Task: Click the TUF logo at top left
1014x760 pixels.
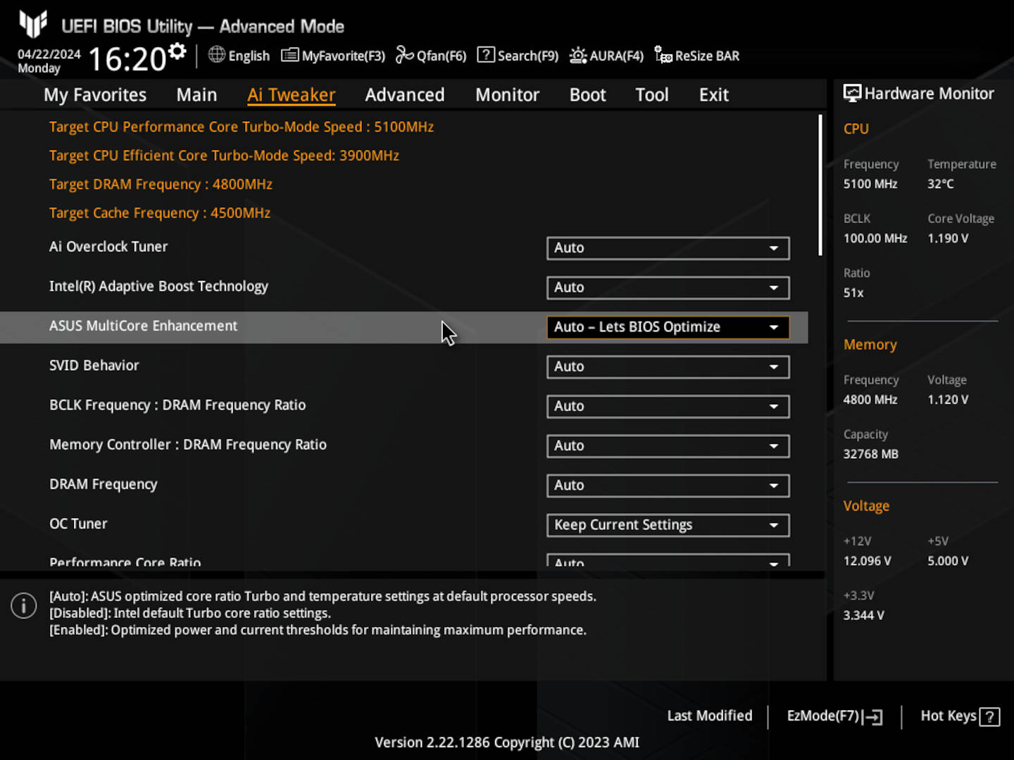Action: (33, 24)
